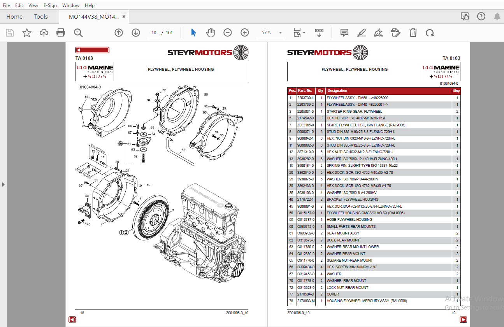504x327 pixels.
Task: Click the COVER designation in row 77
Action: pyautogui.click(x=333, y=294)
